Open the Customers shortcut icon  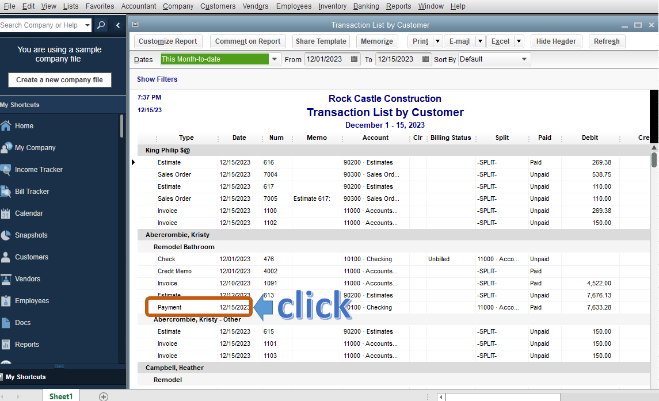click(x=5, y=257)
